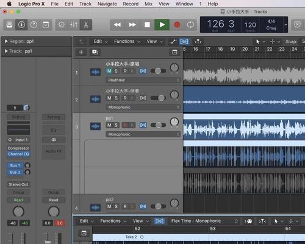Click the Fast Forward transport button

coord(132,25)
